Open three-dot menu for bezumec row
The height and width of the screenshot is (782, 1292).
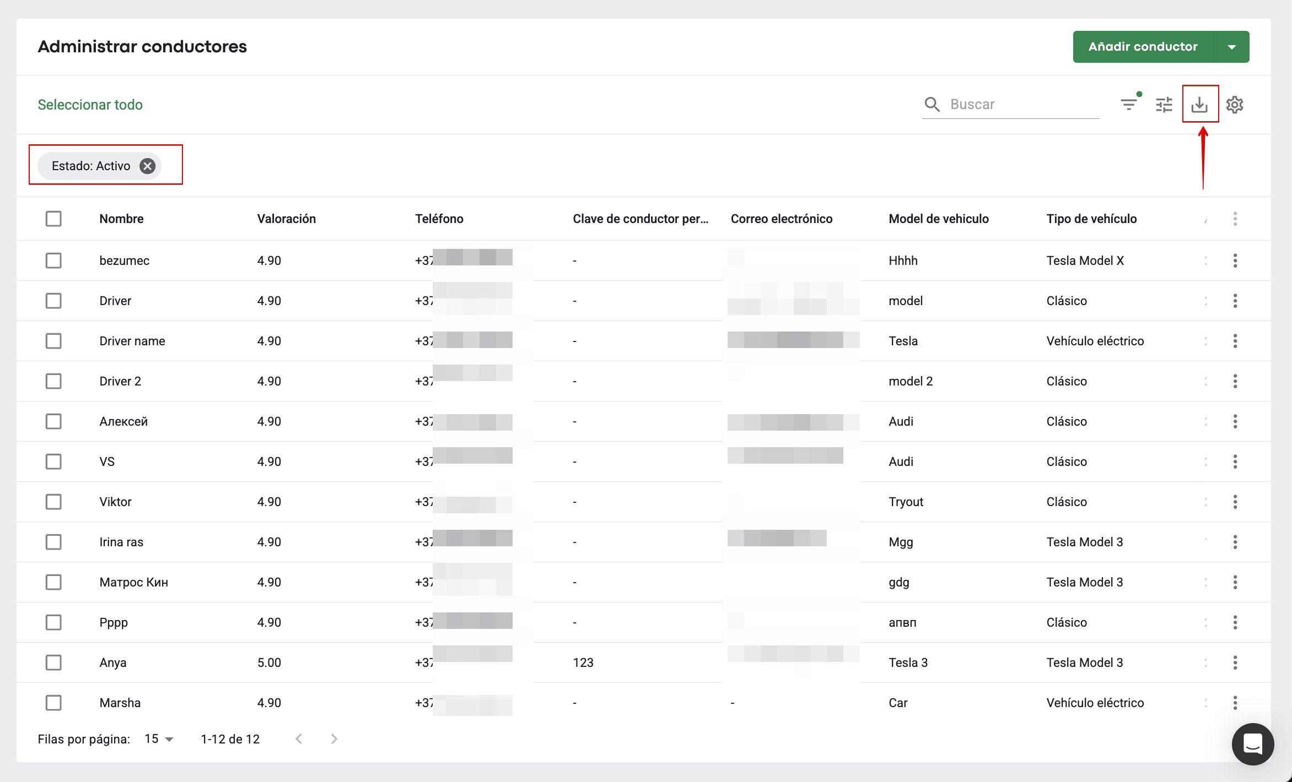(x=1235, y=260)
